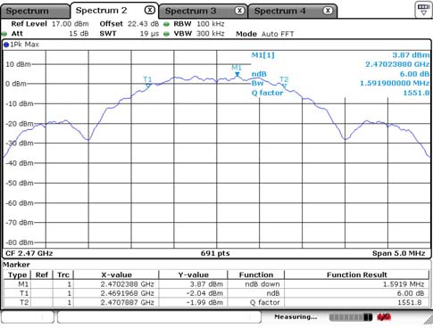This screenshot has width=433, height=336.
Task: Click the M1[1] marker readout label
Action: 263,55
